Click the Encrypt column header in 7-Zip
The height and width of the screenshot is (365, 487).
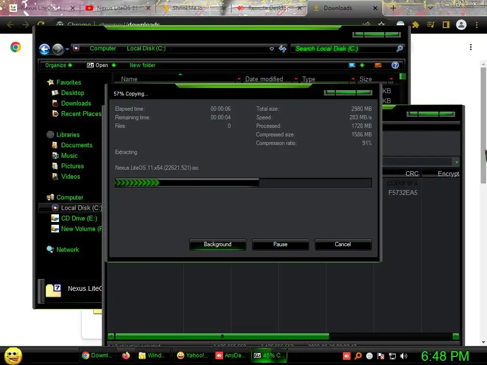pyautogui.click(x=441, y=173)
